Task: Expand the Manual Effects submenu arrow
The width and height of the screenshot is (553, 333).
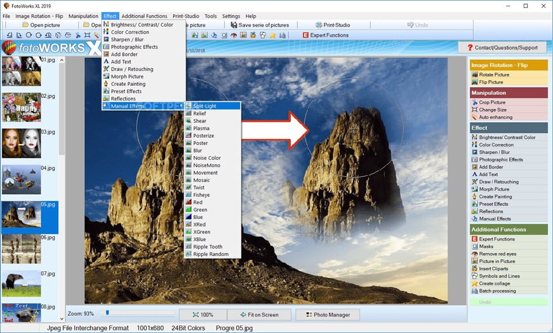Action: tap(181, 106)
